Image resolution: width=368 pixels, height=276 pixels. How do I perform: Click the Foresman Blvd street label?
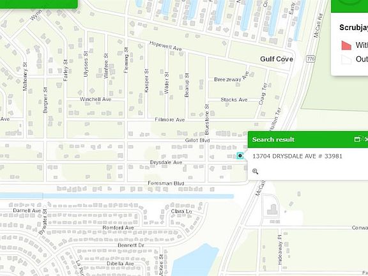[x=165, y=183]
